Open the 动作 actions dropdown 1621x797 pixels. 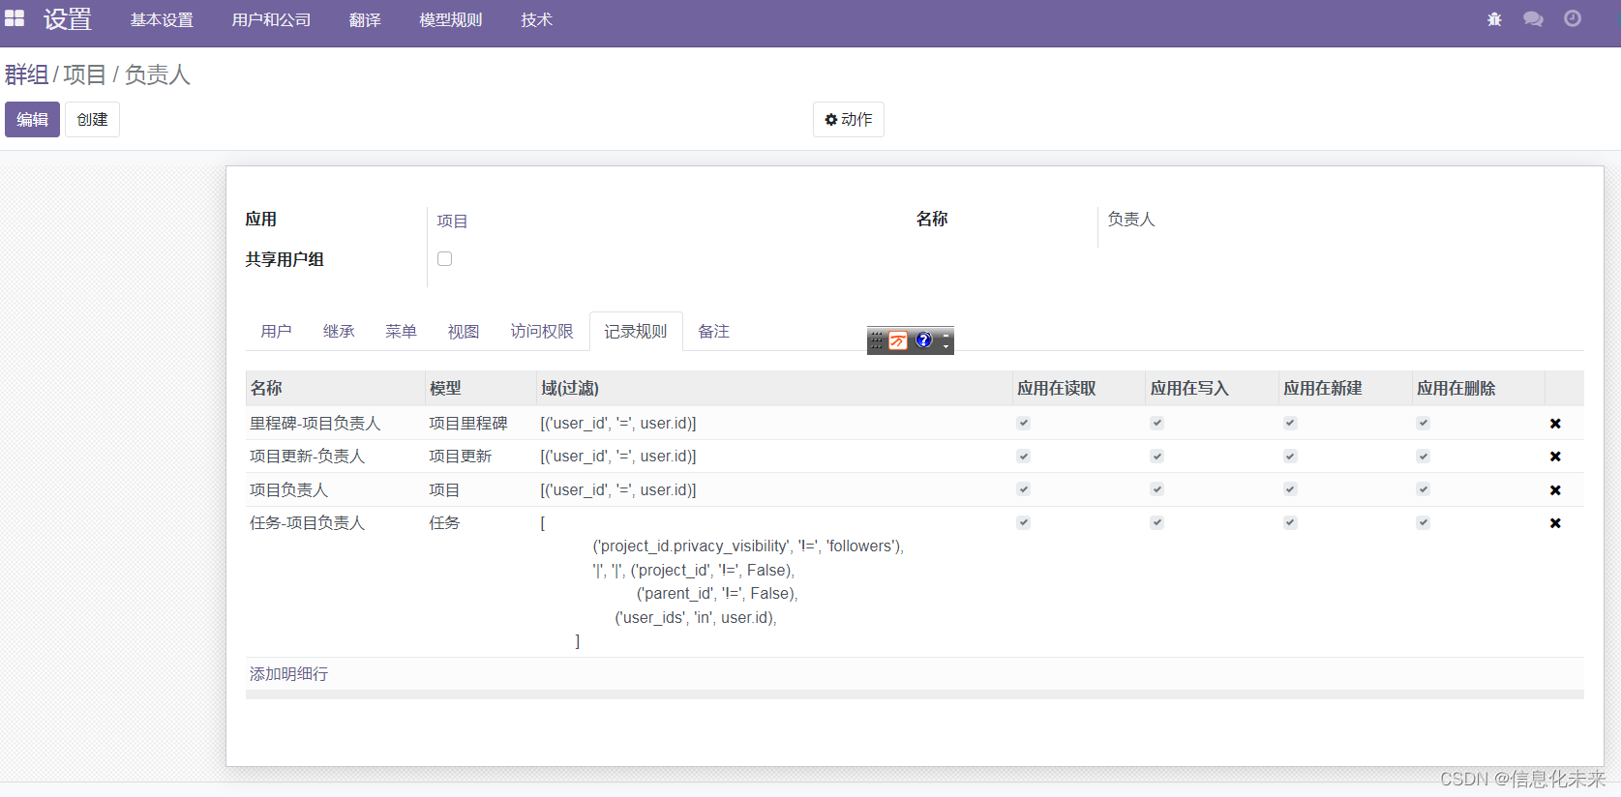tap(849, 119)
